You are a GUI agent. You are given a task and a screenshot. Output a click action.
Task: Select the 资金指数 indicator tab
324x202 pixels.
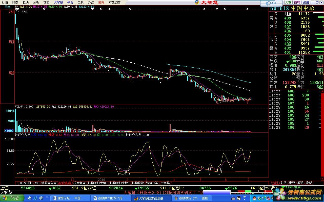pyautogui.click(x=152, y=183)
